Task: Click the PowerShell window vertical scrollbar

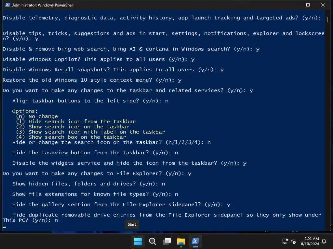Action: tap(328, 20)
